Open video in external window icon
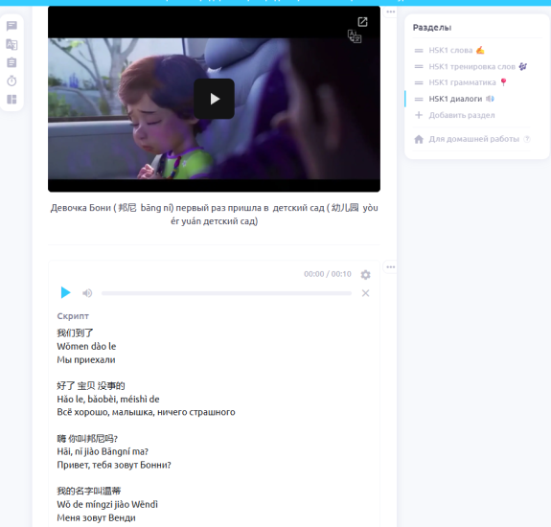The image size is (551, 527). point(362,22)
